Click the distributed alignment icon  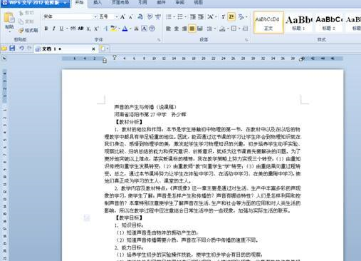coord(200,29)
